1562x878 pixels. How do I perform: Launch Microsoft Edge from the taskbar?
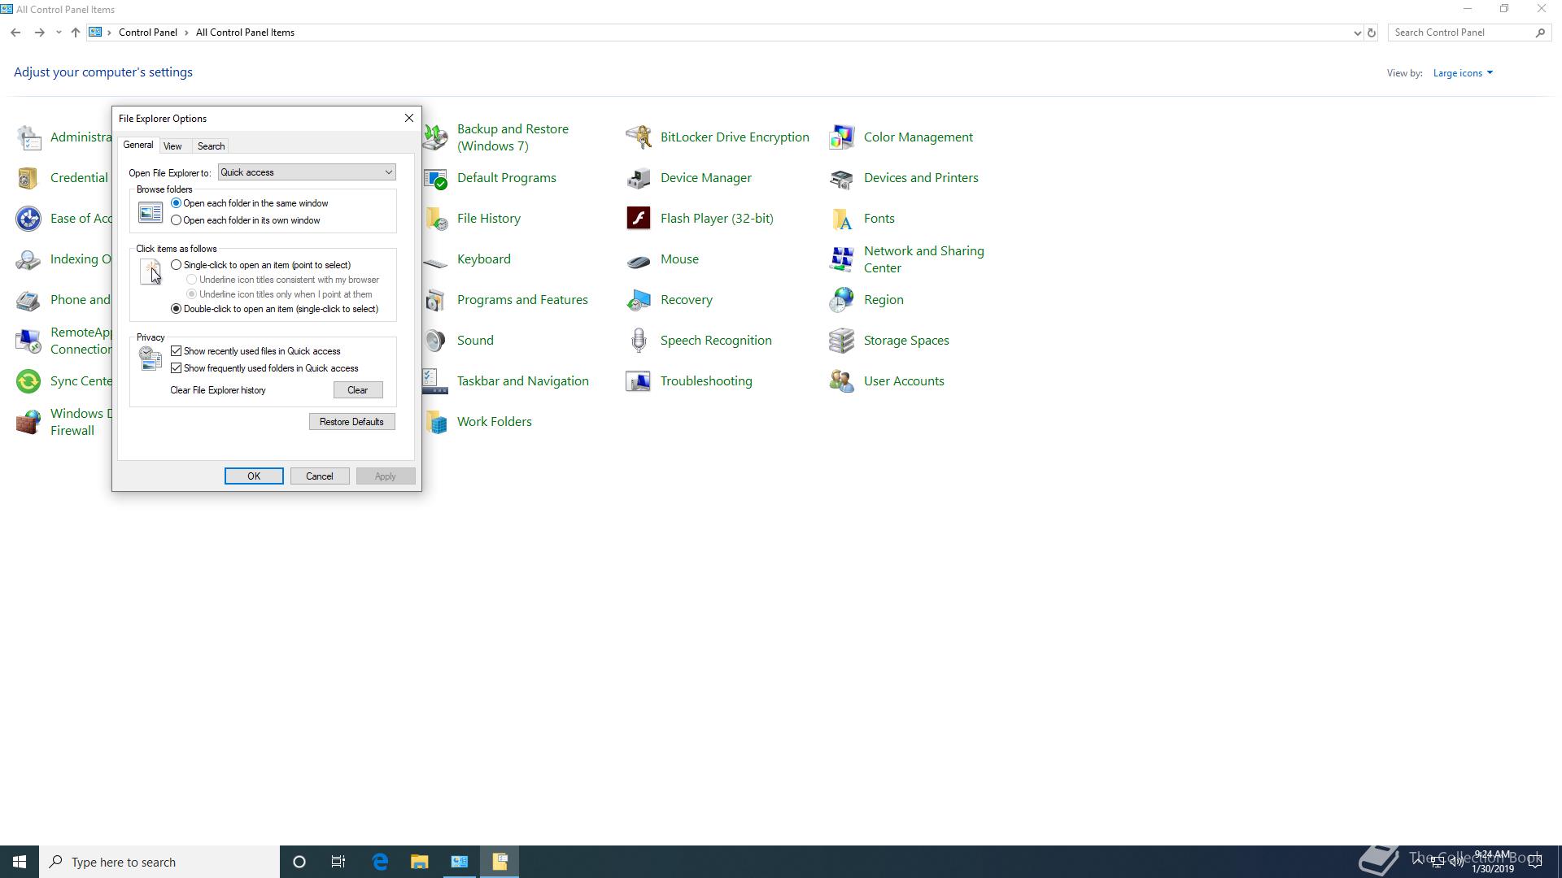click(x=380, y=862)
